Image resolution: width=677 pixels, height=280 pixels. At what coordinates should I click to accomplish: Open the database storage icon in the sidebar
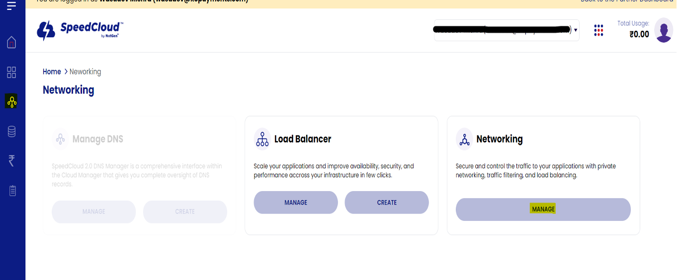[11, 132]
